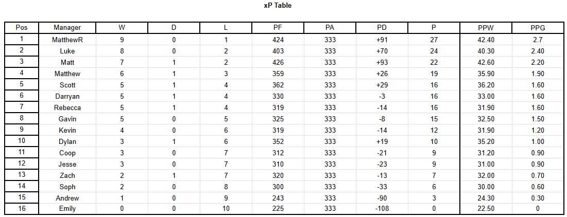Select Andrew's PF value 243
567x217 pixels.
click(278, 198)
